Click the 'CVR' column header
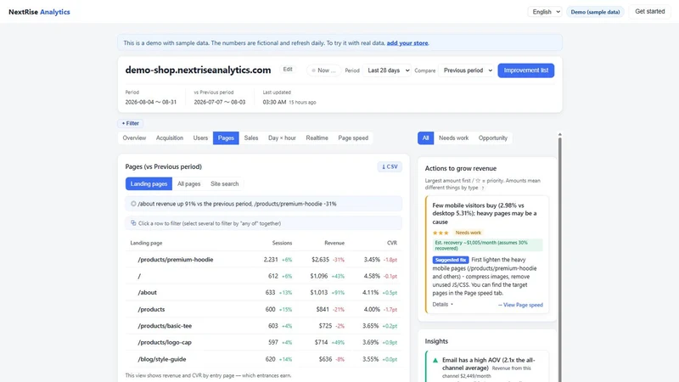Viewport: 679px width, 382px height. coord(392,243)
